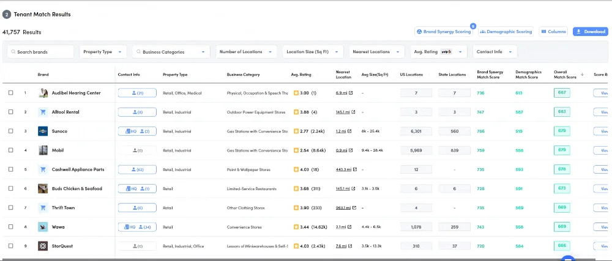The width and height of the screenshot is (612, 261).
Task: Open external link icon in Buds Chicken row
Action: click(353, 188)
